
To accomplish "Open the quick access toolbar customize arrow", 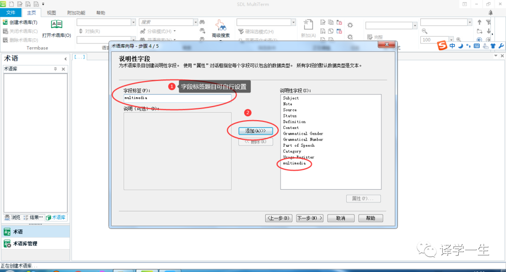I will coord(43,4).
